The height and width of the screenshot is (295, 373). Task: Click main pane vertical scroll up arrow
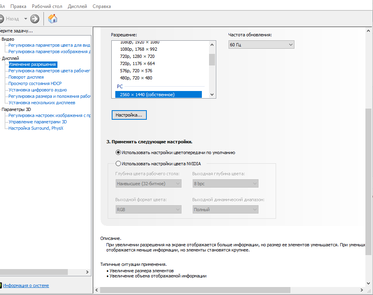368,31
